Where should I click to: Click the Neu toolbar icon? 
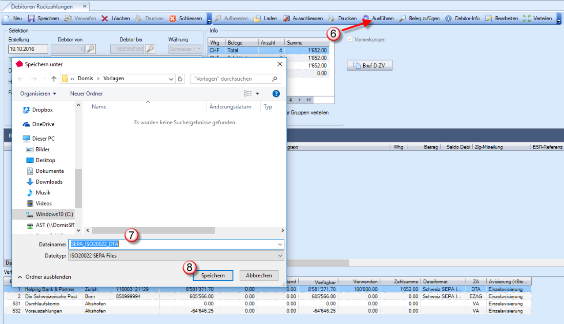7,19
